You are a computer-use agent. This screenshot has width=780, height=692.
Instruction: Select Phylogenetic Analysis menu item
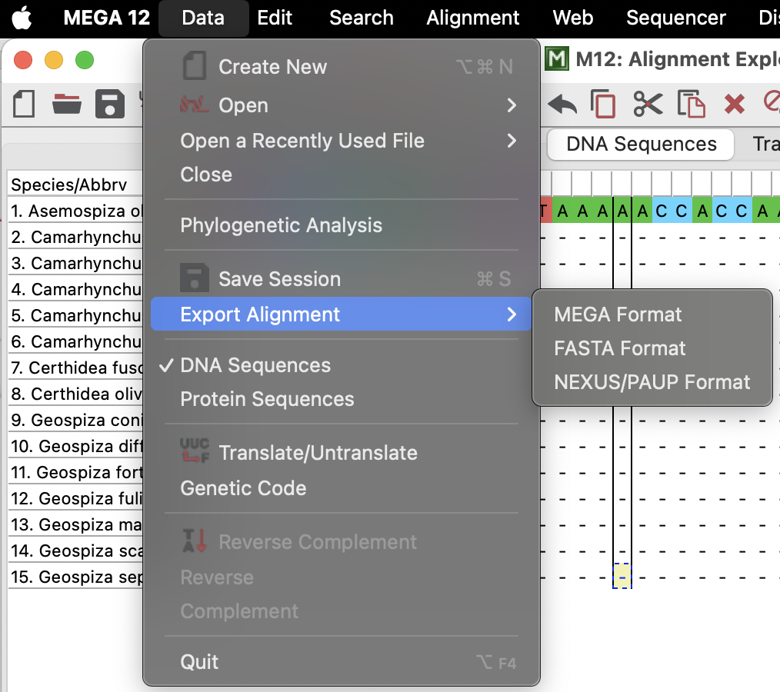[x=281, y=225]
